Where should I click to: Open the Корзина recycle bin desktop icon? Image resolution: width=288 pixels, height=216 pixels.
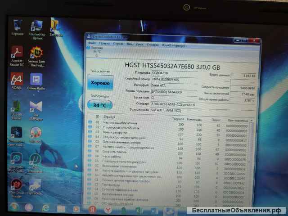pyautogui.click(x=18, y=27)
